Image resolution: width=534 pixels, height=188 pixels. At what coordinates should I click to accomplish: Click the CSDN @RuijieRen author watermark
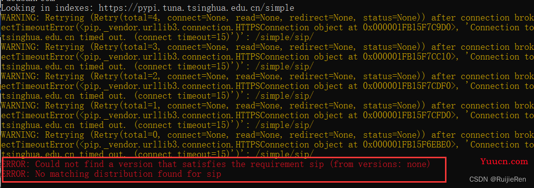497,179
